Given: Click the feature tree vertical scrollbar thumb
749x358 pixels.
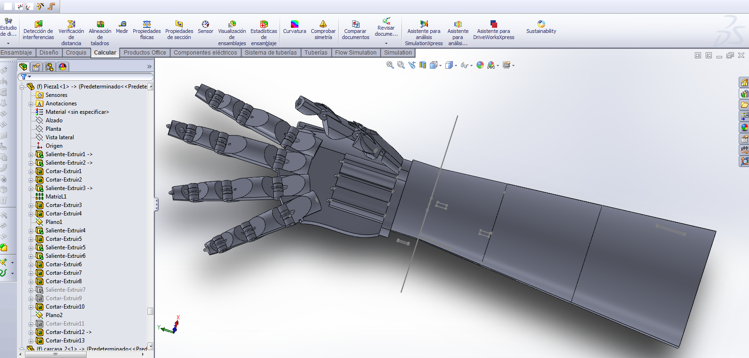Looking at the screenshot, I should click(x=151, y=311).
